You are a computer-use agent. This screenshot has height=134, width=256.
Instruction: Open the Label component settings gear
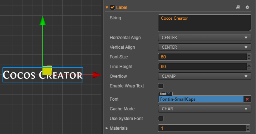247,7
